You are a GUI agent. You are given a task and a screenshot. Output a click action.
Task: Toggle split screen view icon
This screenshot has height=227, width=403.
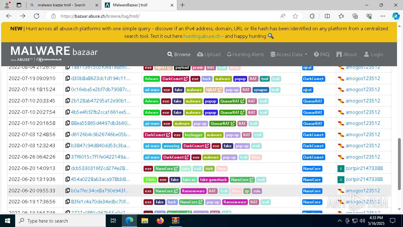(327, 16)
